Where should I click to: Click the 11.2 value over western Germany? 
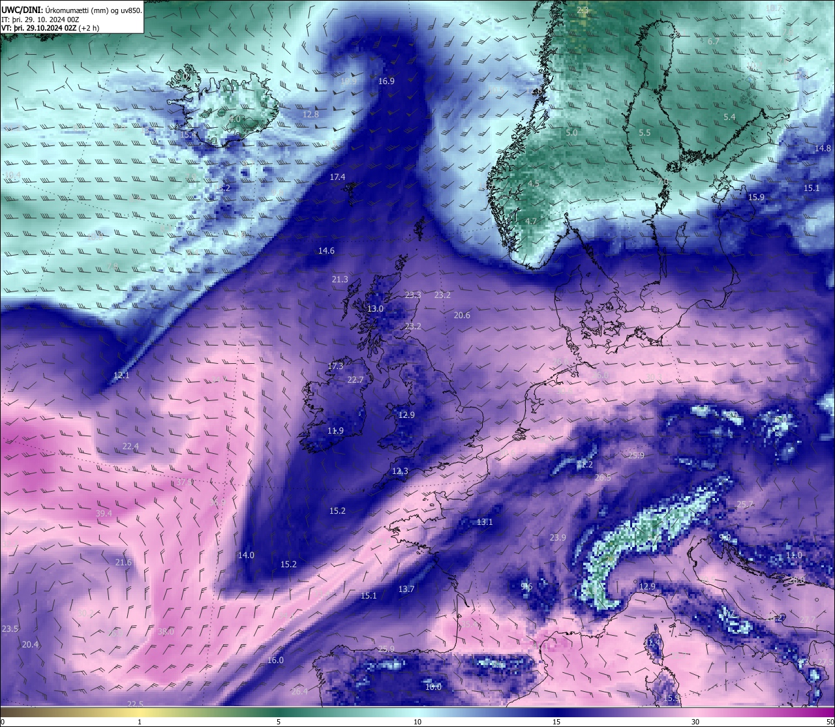pyautogui.click(x=585, y=464)
